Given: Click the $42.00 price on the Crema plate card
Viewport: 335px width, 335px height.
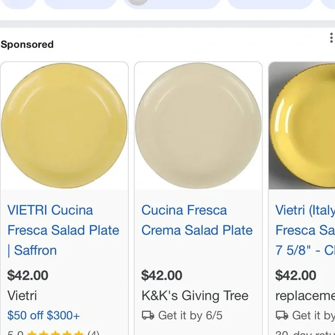Looking at the screenshot, I should [162, 275].
